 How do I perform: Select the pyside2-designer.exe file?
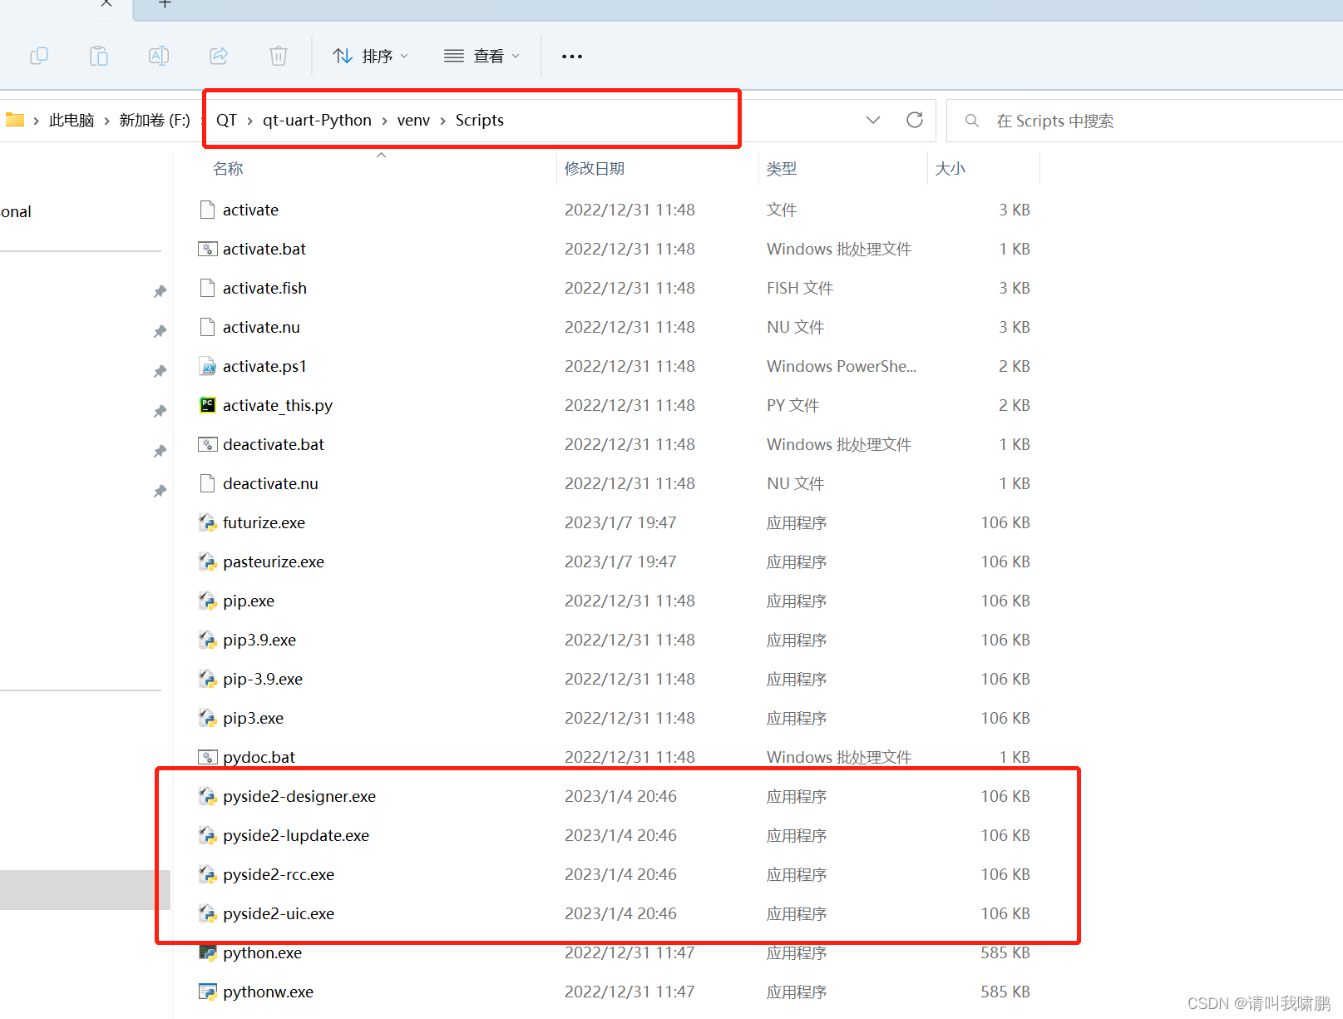click(299, 797)
